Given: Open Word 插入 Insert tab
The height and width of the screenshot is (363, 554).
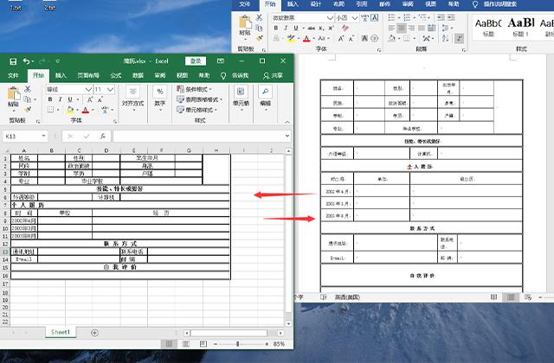Looking at the screenshot, I should (x=293, y=4).
